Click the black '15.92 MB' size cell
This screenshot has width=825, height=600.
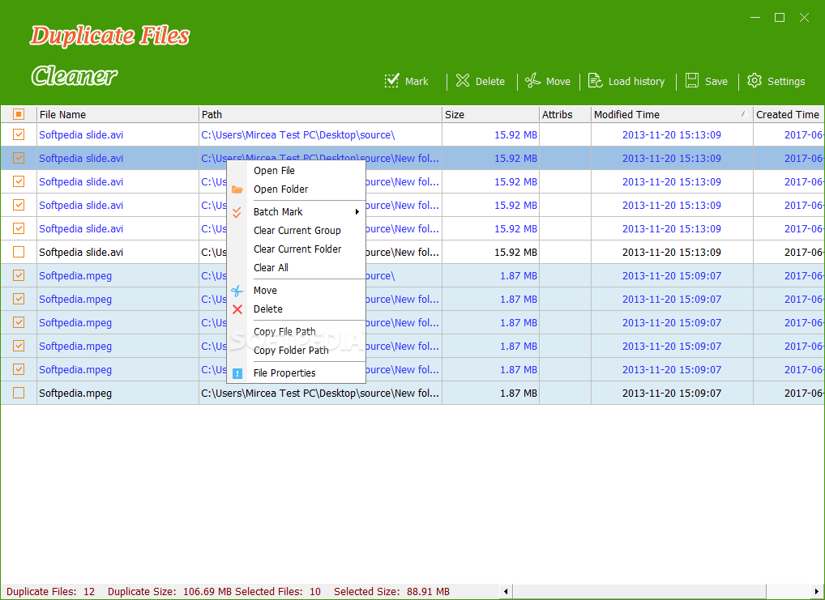515,253
